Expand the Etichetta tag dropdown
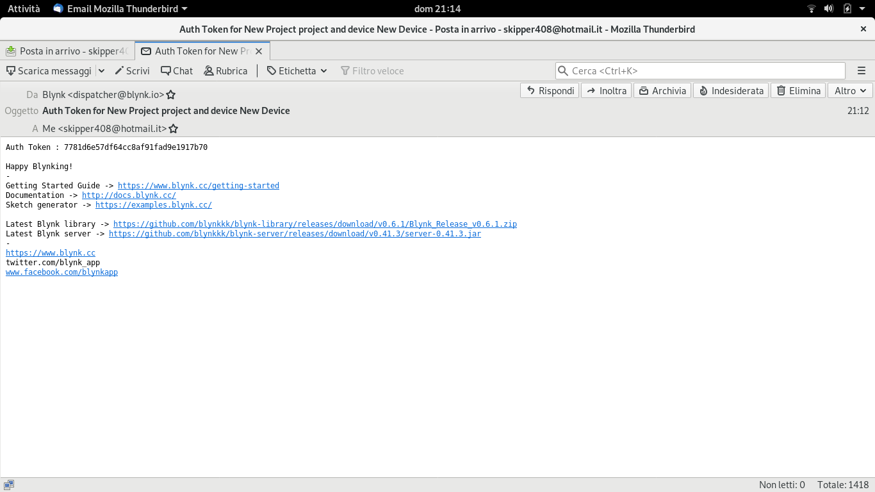This screenshot has width=875, height=492. coord(297,71)
